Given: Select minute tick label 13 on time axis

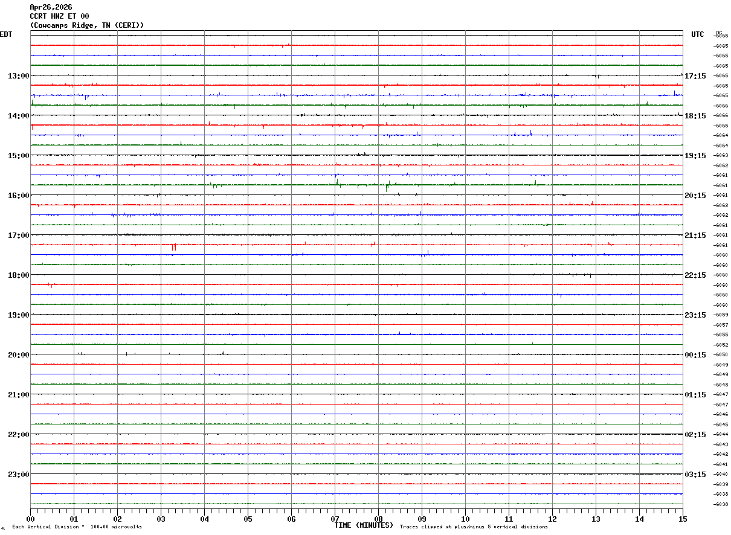Looking at the screenshot, I should point(596,519).
